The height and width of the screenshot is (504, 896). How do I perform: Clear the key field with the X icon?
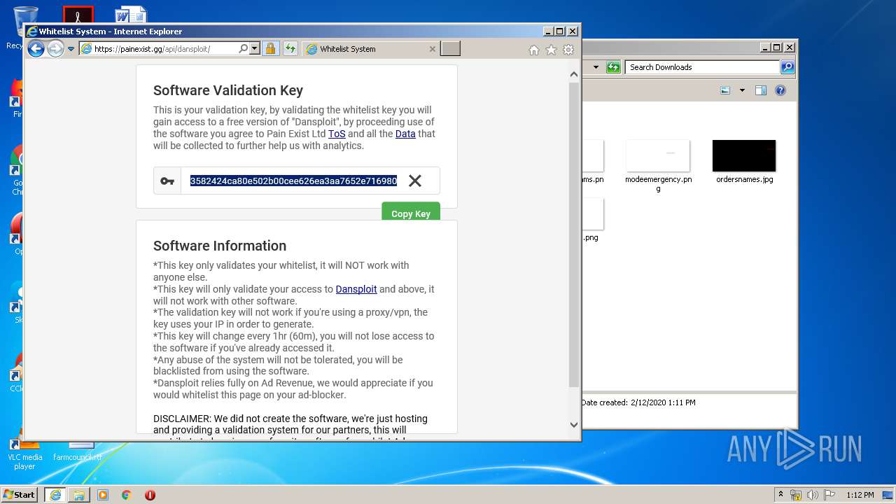coord(415,181)
